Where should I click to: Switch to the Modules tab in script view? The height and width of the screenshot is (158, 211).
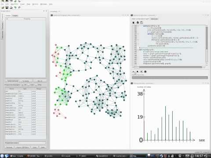[x=154, y=19]
